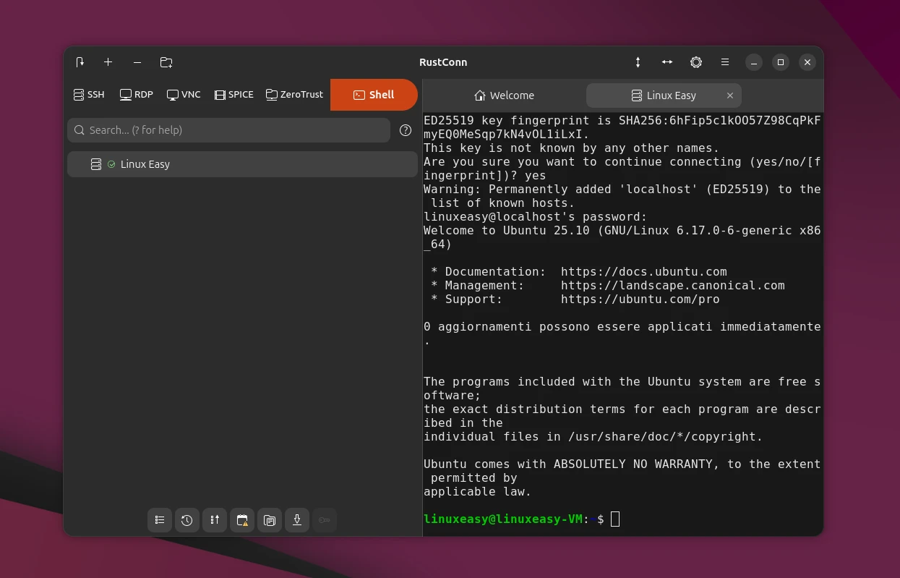
Task: Click the calendar warning icon
Action: 242,520
